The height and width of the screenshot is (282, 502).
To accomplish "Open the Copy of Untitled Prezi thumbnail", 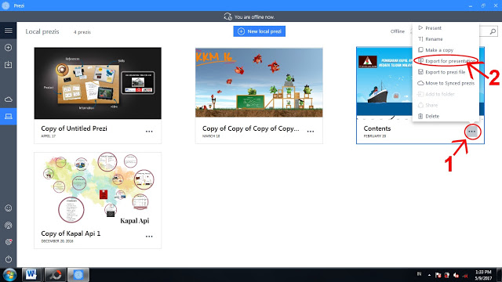I will tap(97, 83).
